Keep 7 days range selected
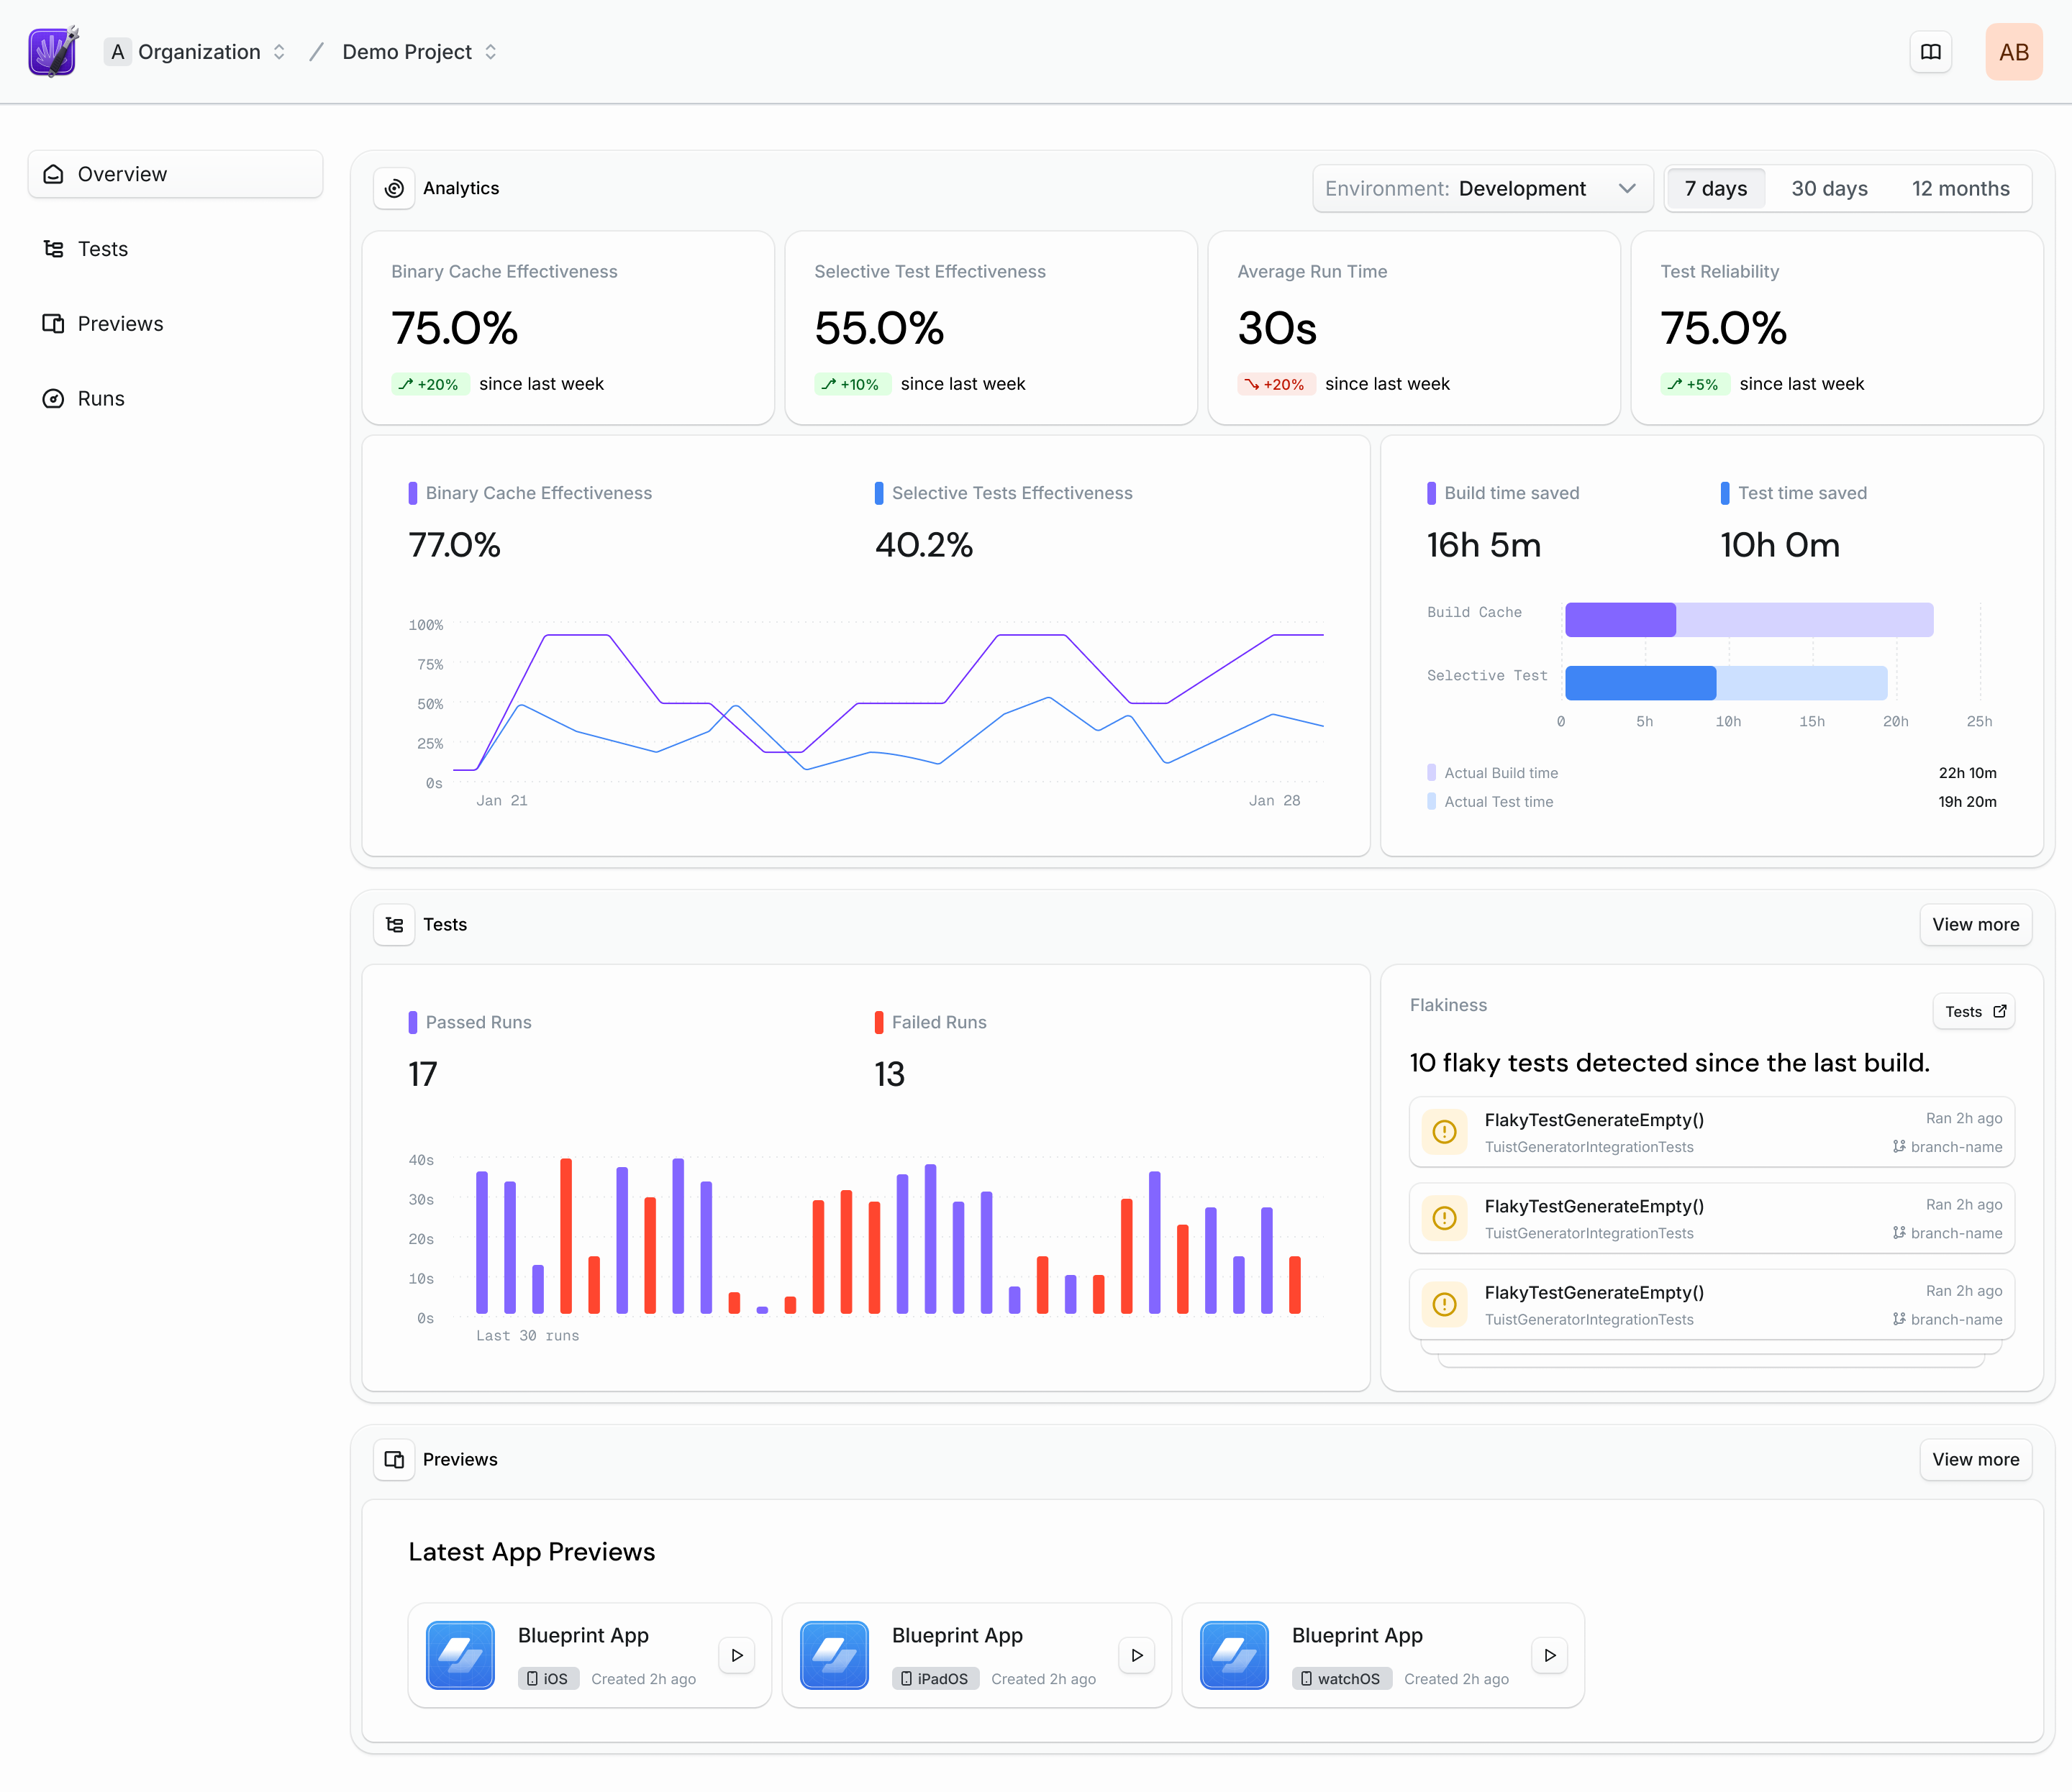This screenshot has width=2072, height=1792. point(1715,188)
